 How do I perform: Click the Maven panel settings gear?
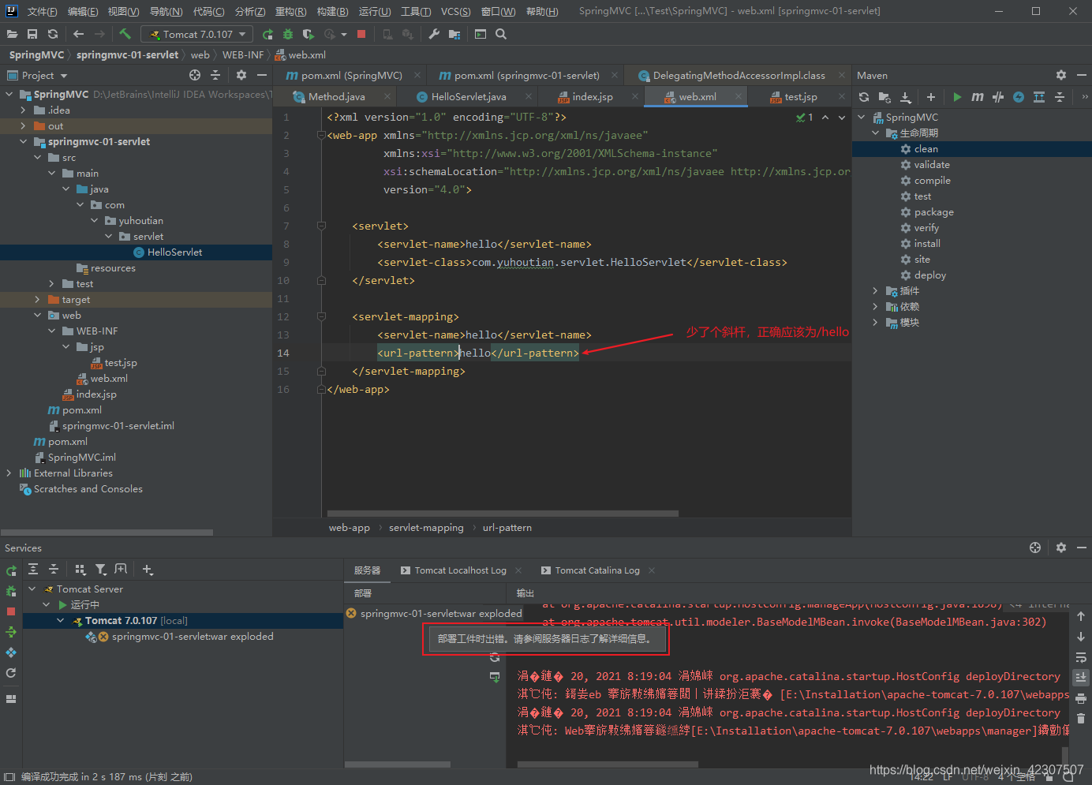(1061, 75)
